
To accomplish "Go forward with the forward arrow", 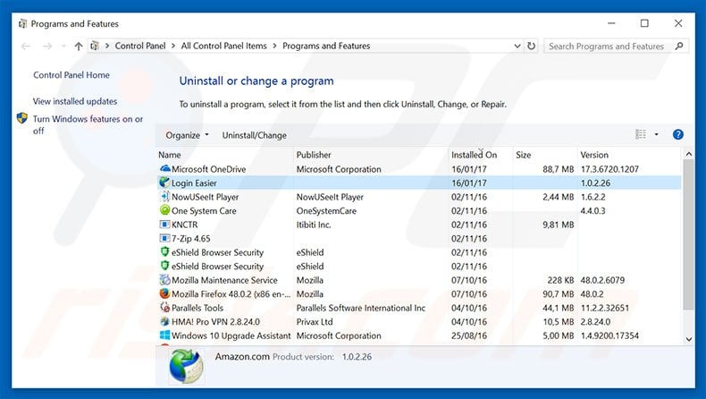I will click(47, 46).
